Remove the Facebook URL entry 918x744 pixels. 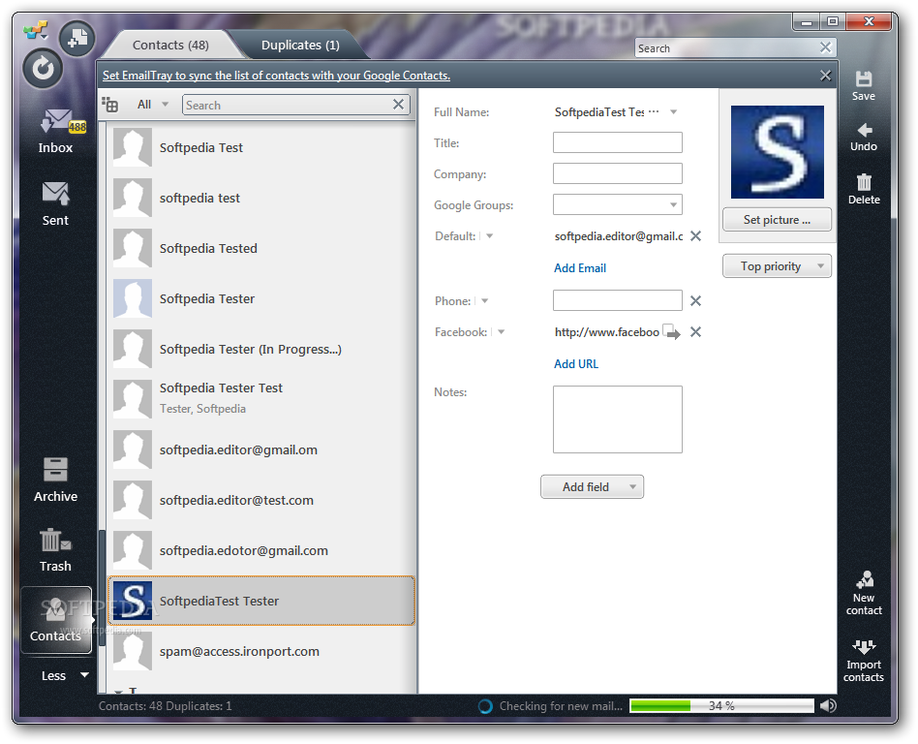pos(695,332)
